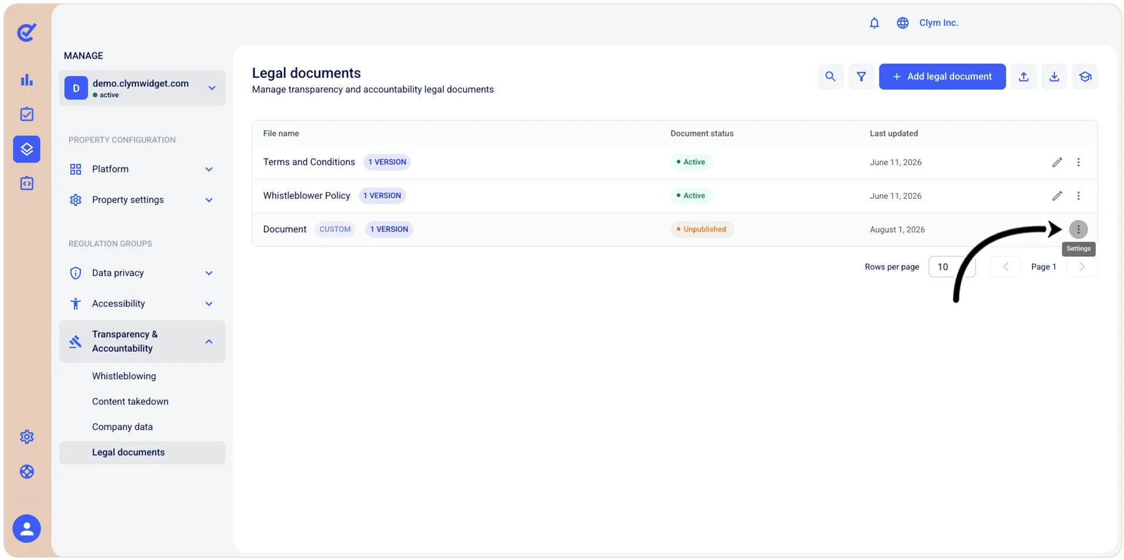Collapse Transparency & Accountability group

click(x=142, y=341)
